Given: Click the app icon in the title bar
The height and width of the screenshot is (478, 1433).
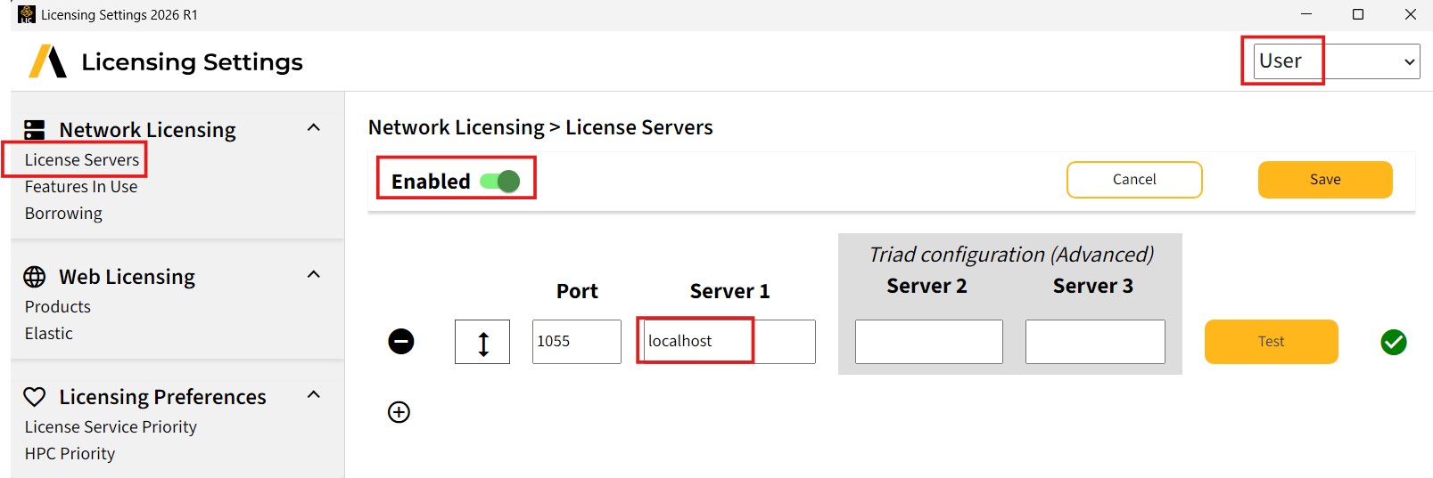Looking at the screenshot, I should coord(27,14).
